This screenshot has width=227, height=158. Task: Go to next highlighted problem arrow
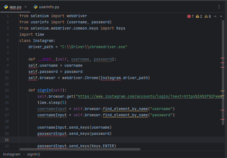pos(221,16)
